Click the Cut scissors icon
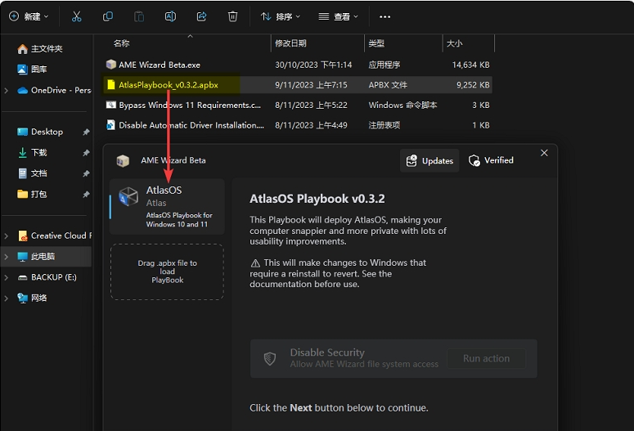 pos(76,16)
